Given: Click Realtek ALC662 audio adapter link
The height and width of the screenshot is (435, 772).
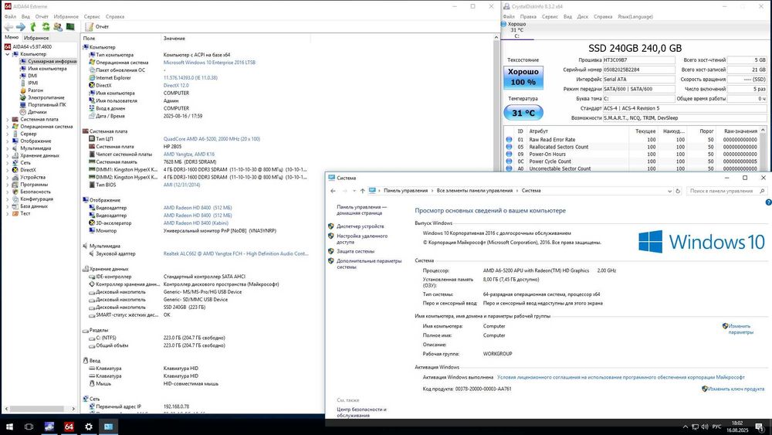Looking at the screenshot, I should 235,253.
